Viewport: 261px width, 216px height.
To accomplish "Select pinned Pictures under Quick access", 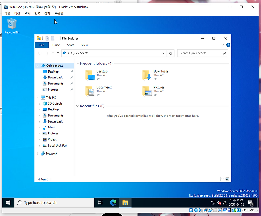I will [53, 89].
